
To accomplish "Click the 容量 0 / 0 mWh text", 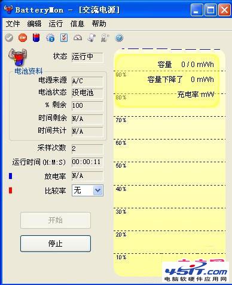I will pyautogui.click(x=185, y=65).
